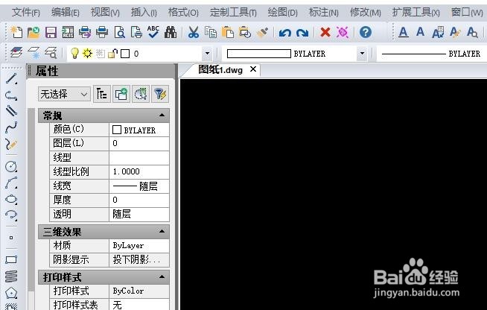Viewport: 487px width, 310px height.
Task: Open help question mark
Action: pyautogui.click(x=366, y=32)
